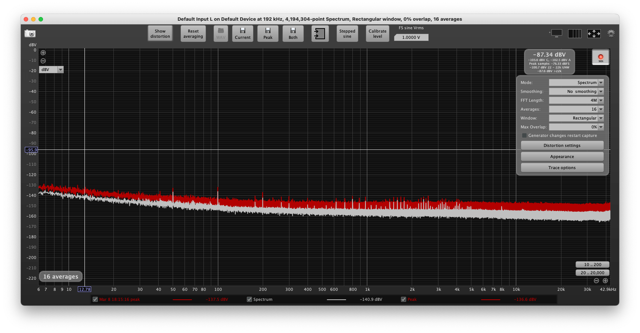Toggle the Spectrum trace checkbox

pos(249,299)
